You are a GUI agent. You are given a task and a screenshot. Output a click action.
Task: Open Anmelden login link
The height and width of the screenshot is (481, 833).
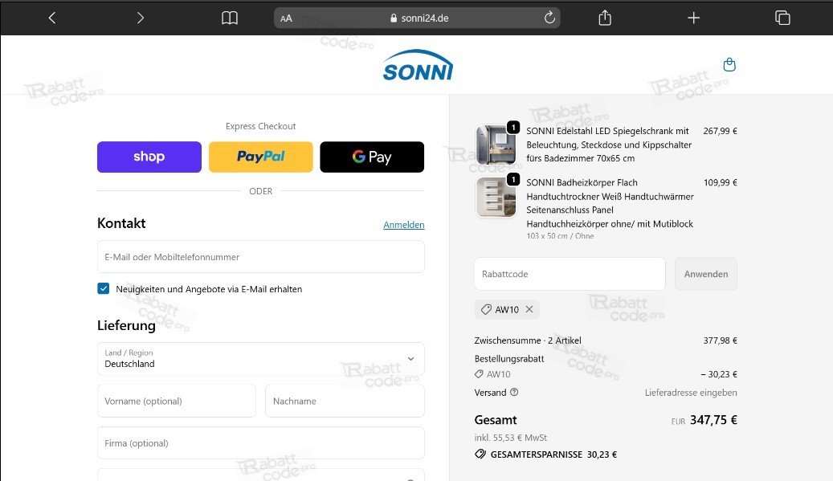pyautogui.click(x=404, y=225)
